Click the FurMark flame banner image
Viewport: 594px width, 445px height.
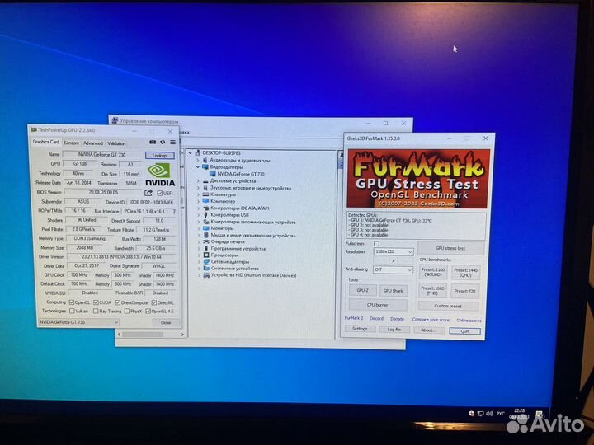pos(418,179)
